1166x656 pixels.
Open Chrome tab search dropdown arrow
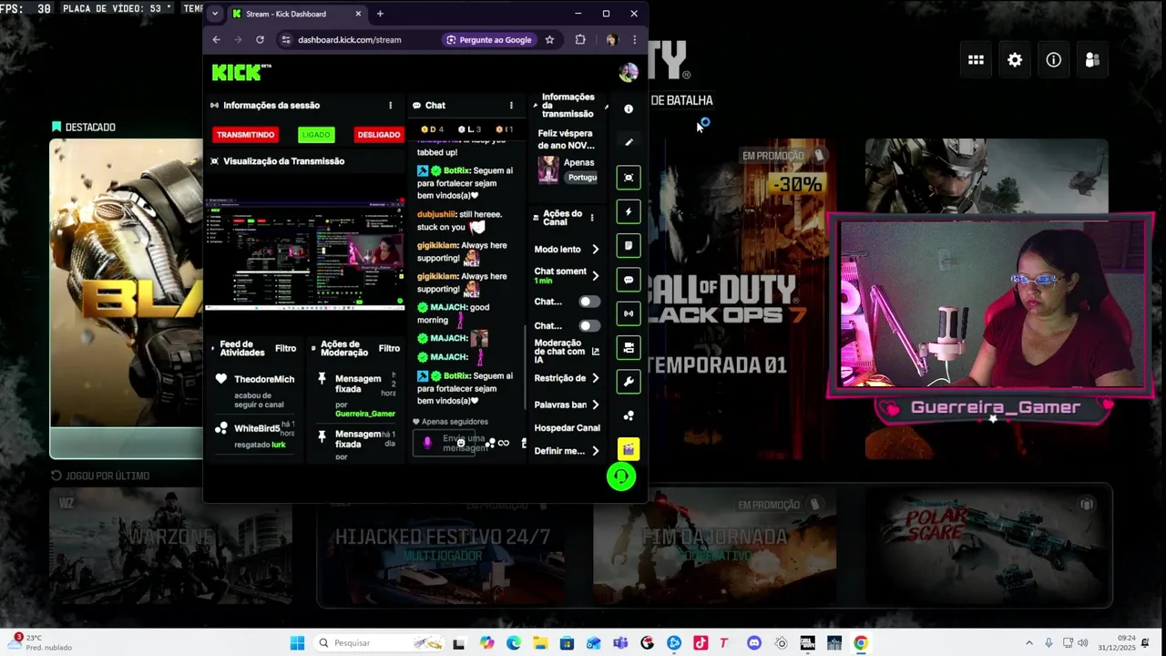coord(215,14)
